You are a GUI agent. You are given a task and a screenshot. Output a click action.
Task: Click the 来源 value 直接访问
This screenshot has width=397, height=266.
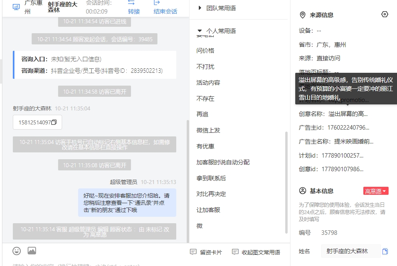tap(328, 58)
